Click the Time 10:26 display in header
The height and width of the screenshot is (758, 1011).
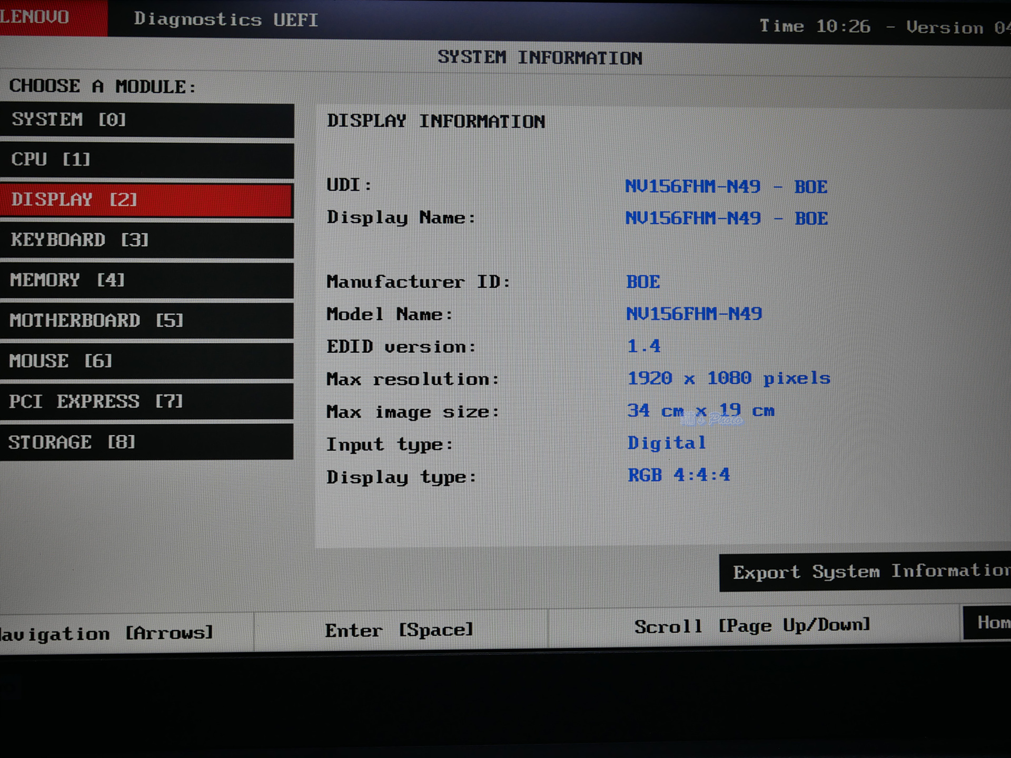pyautogui.click(x=815, y=26)
